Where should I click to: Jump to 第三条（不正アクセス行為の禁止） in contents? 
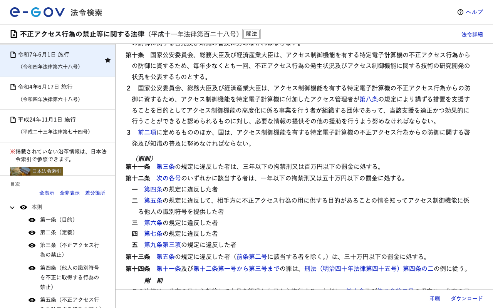(x=70, y=250)
